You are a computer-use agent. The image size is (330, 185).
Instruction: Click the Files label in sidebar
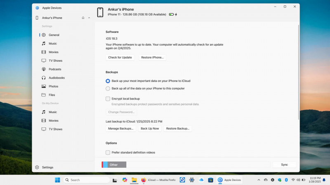tap(52, 95)
